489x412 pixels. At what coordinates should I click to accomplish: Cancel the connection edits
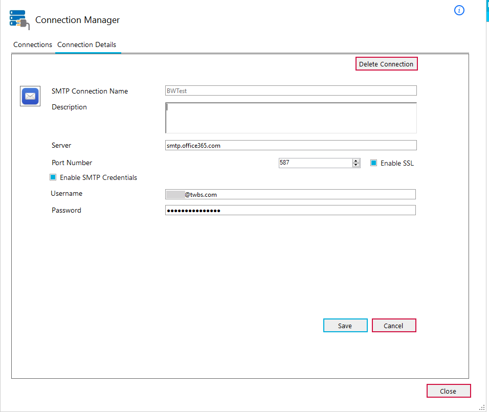tap(394, 326)
